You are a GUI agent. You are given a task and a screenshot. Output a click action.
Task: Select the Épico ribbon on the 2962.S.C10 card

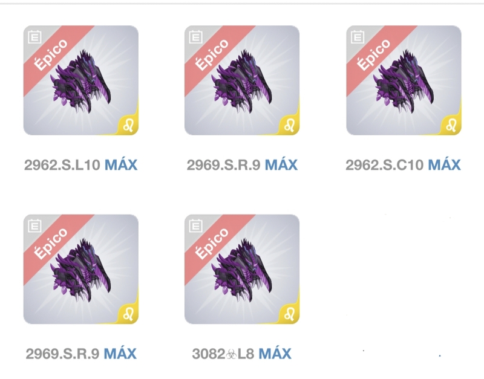point(375,55)
